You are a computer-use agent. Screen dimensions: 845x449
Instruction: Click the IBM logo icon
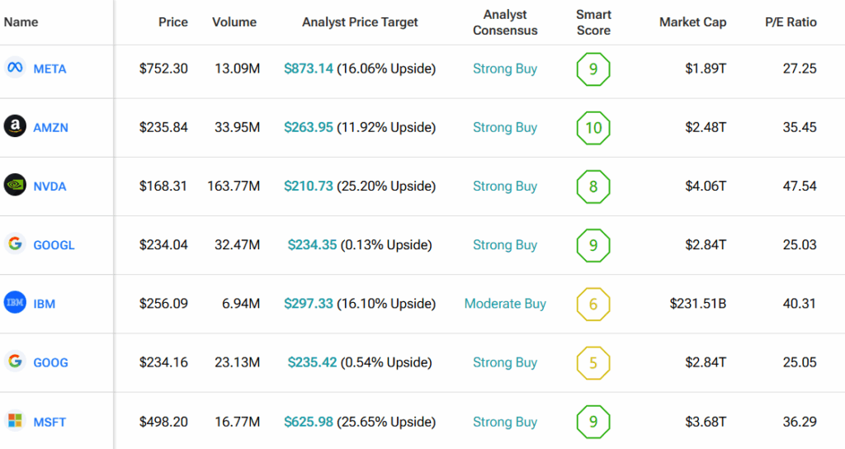(x=15, y=303)
